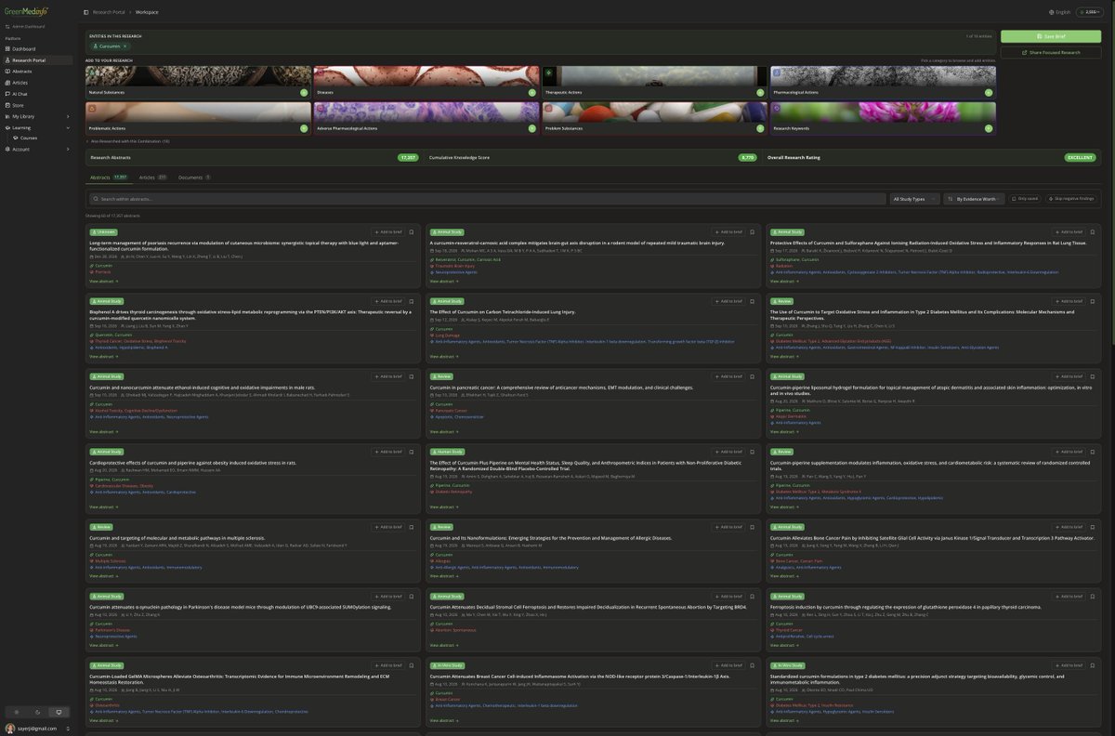Bookmark the curcumin-resveratrol-carnosic acid abstract

point(752,231)
